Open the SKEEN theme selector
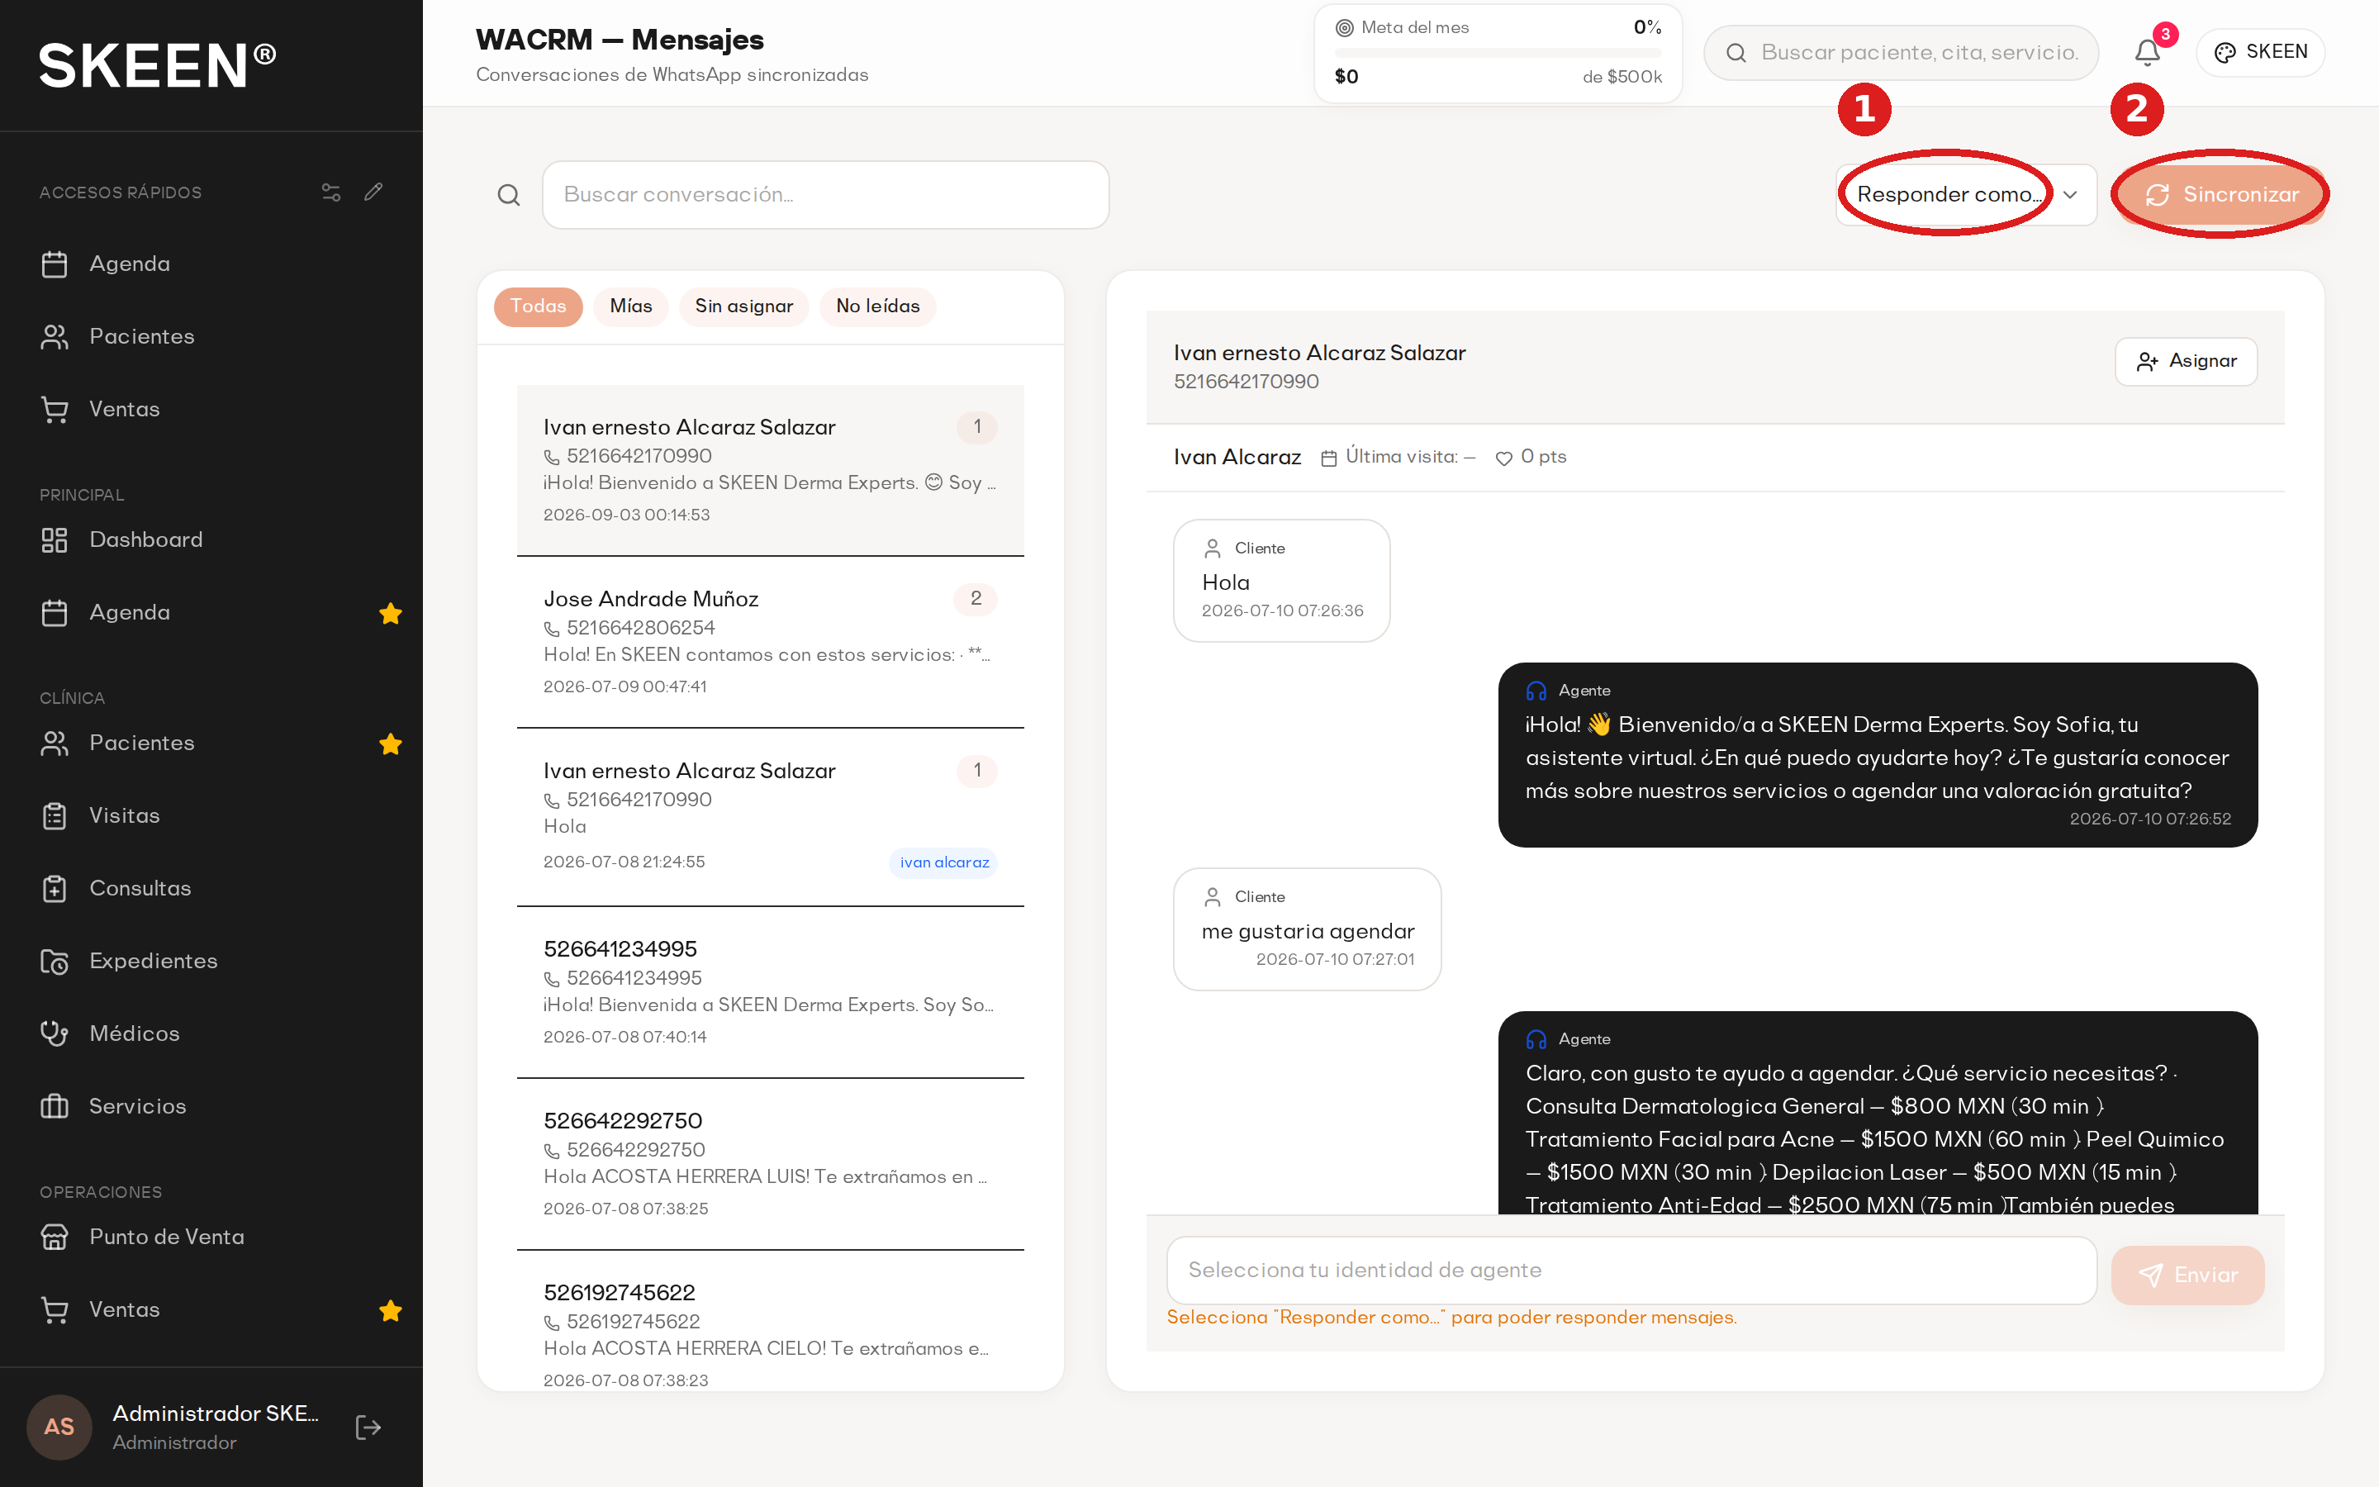This screenshot has width=2379, height=1487. tap(2259, 52)
